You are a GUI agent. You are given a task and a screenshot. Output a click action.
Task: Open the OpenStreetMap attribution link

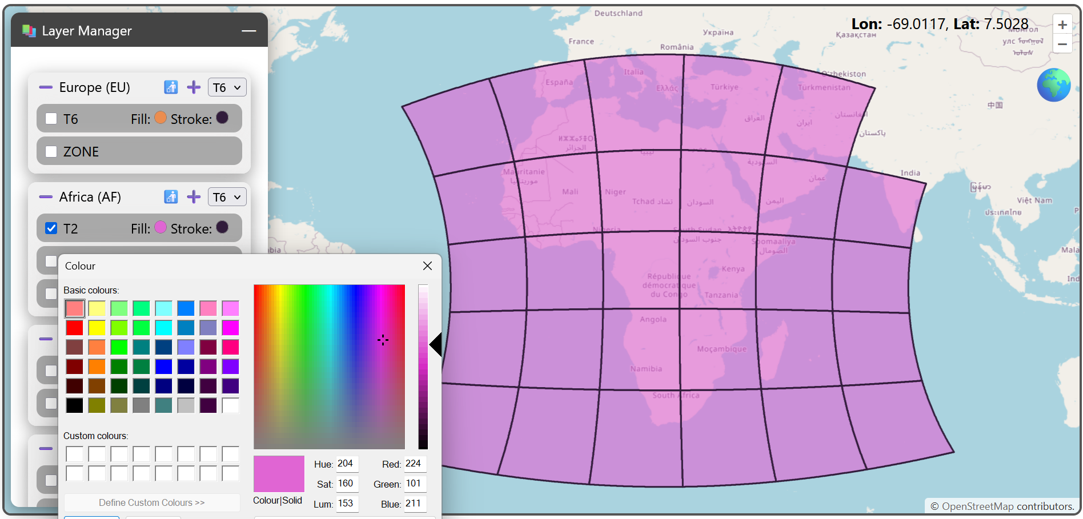pyautogui.click(x=977, y=506)
